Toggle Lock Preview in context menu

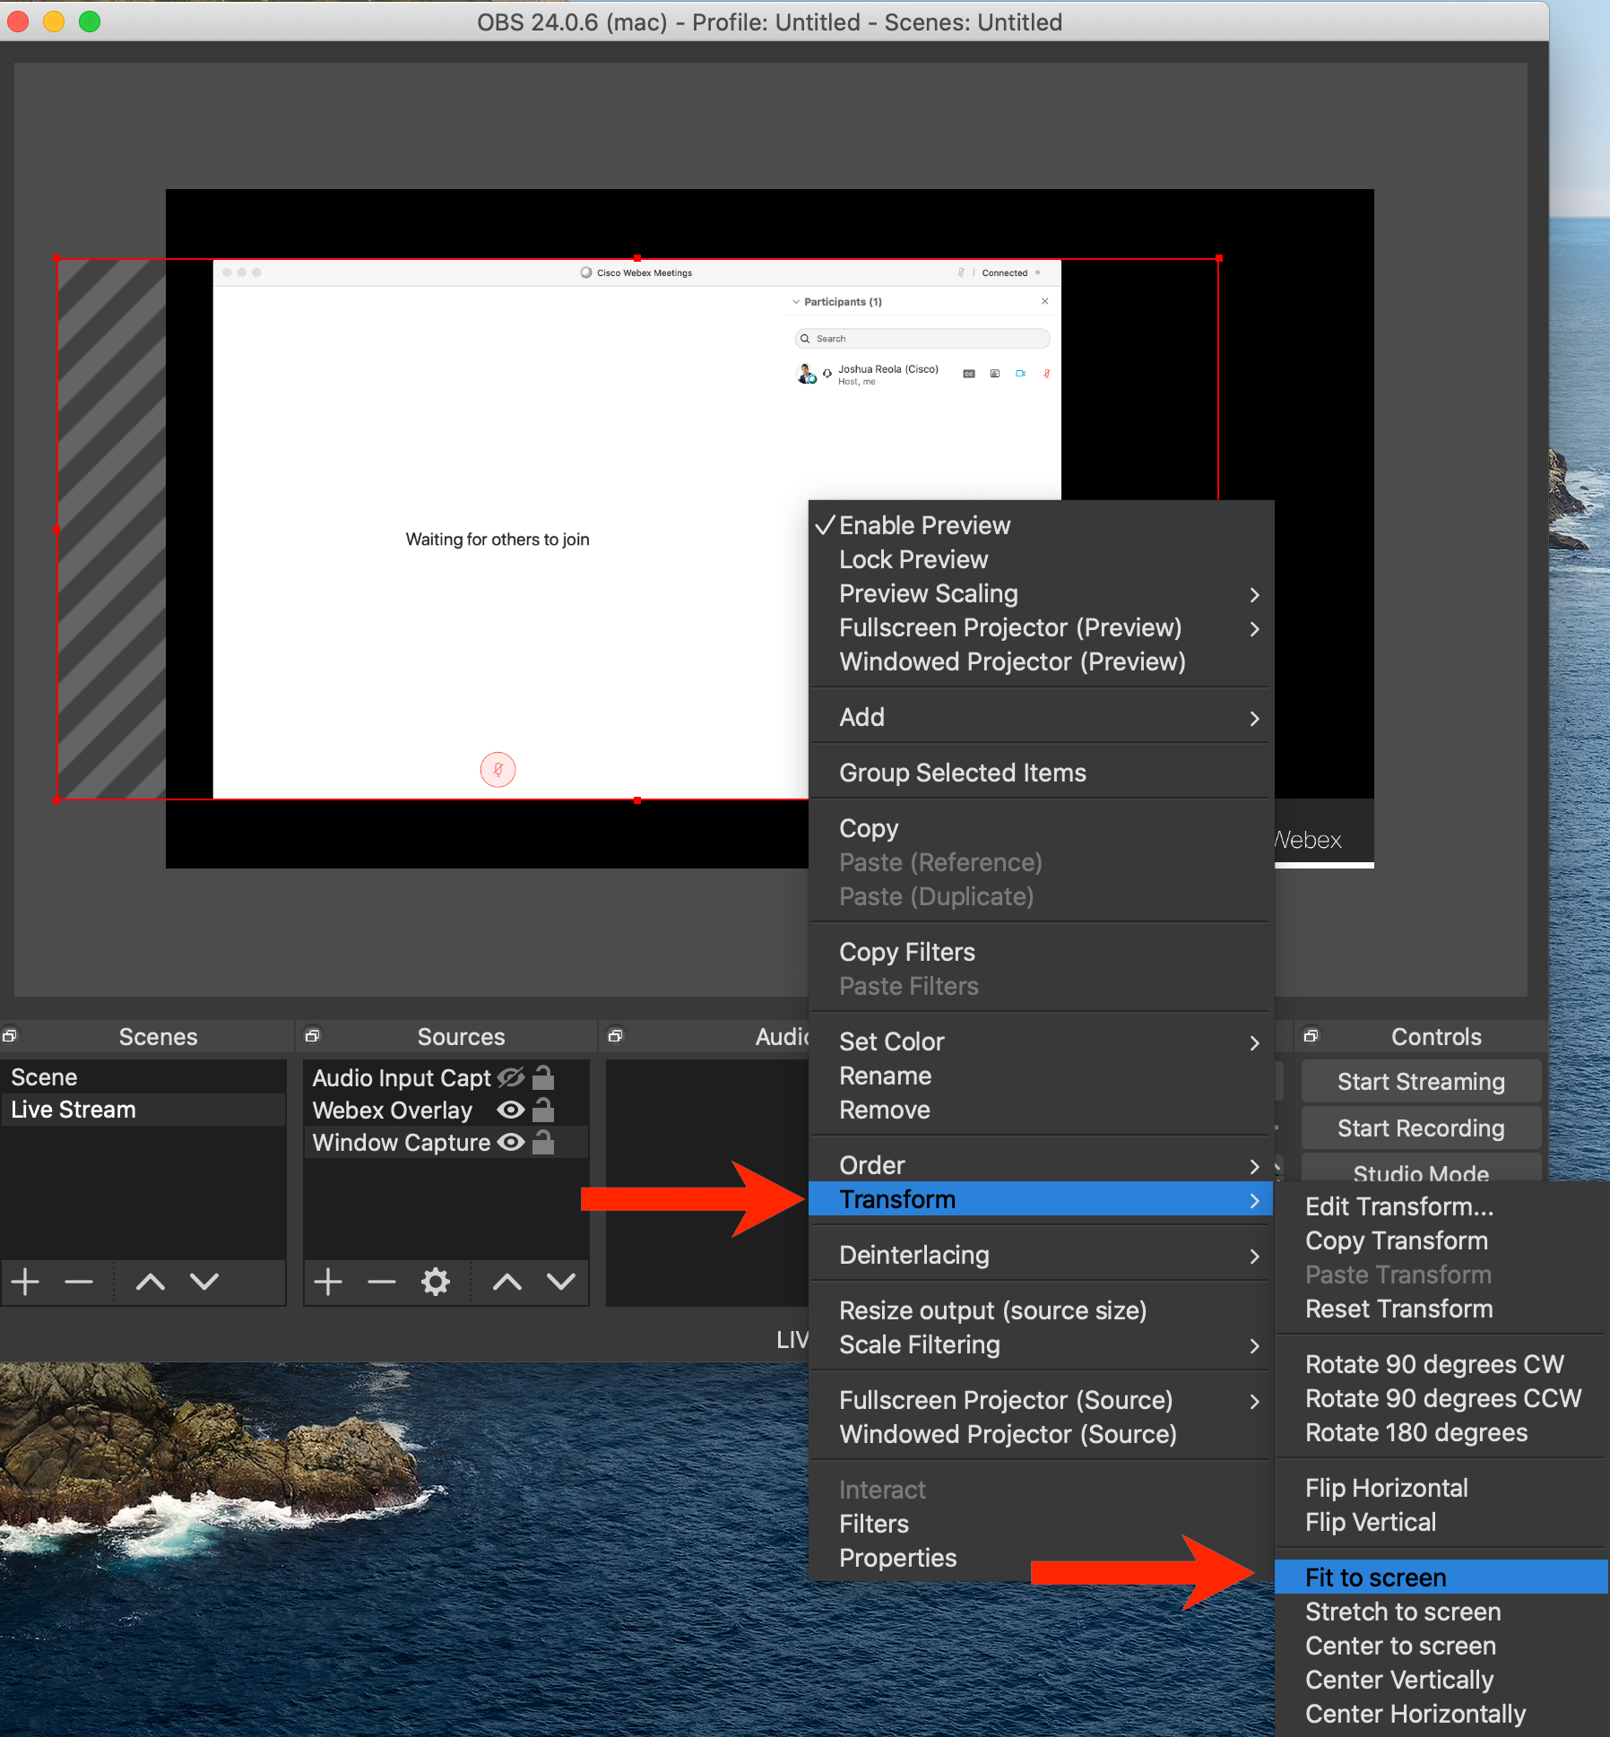pos(1040,559)
